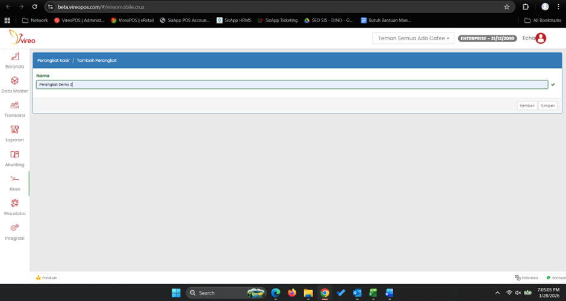
Task: Expand the Teman Semua Ada Cafee dropdown
Action: pos(413,38)
